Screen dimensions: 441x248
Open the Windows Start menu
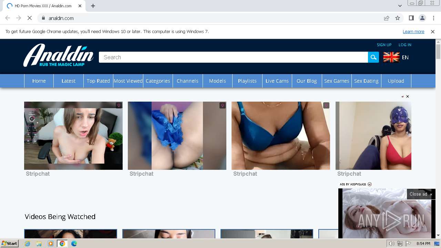(x=10, y=243)
